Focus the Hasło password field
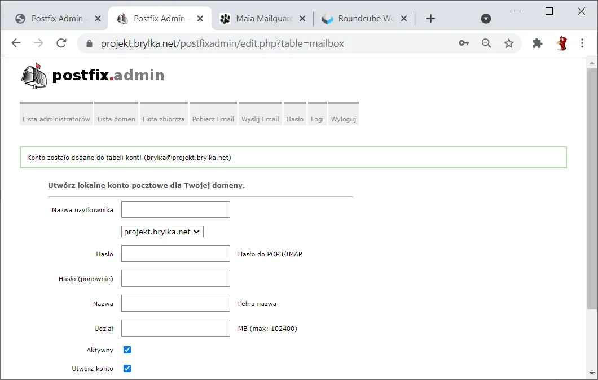 (x=175, y=254)
